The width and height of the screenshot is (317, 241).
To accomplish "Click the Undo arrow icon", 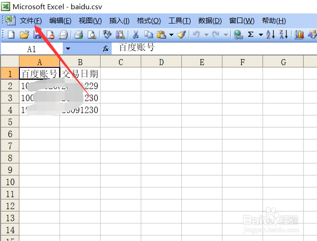I will click(x=196, y=35).
